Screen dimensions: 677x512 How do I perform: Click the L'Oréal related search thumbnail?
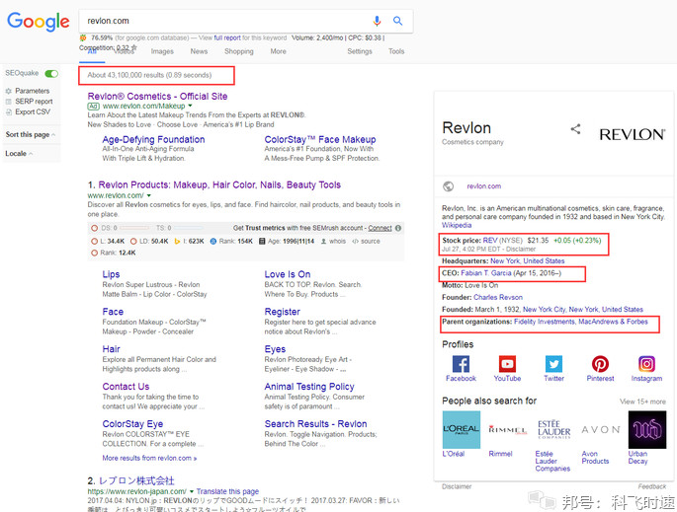pos(461,430)
